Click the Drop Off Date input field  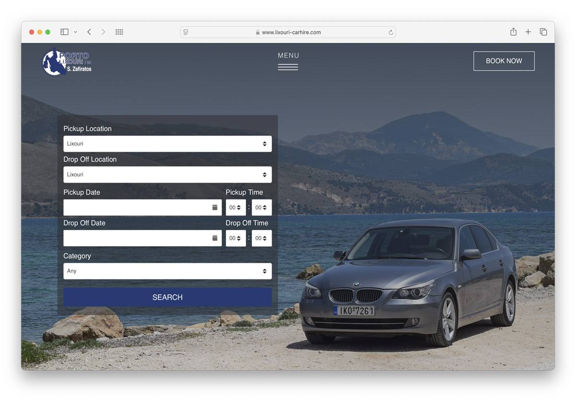[137, 238]
